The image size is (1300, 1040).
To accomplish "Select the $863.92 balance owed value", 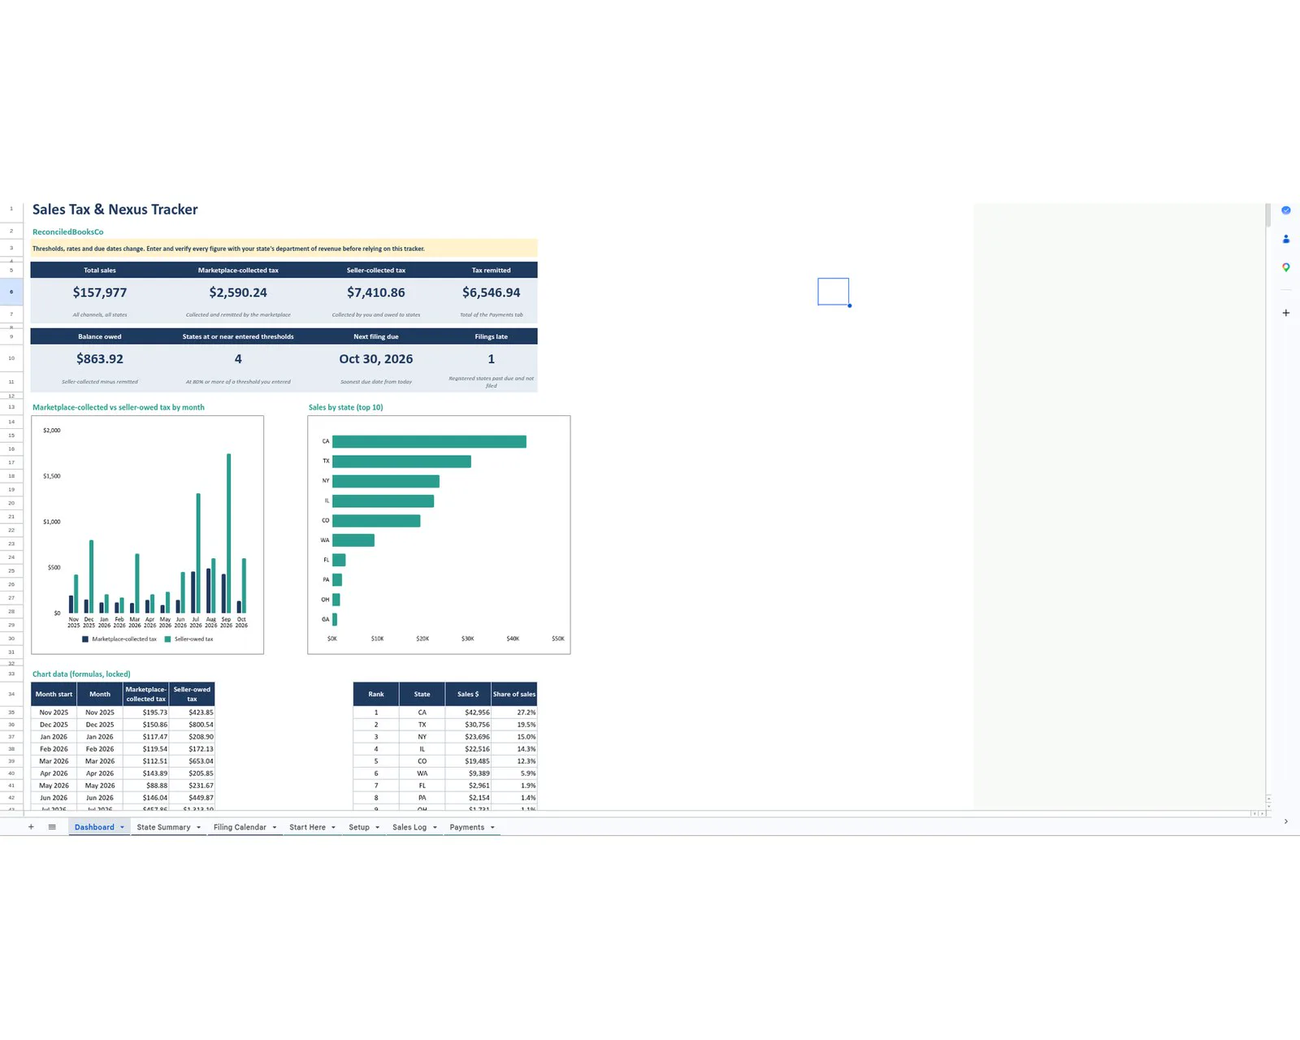I will (x=100, y=359).
